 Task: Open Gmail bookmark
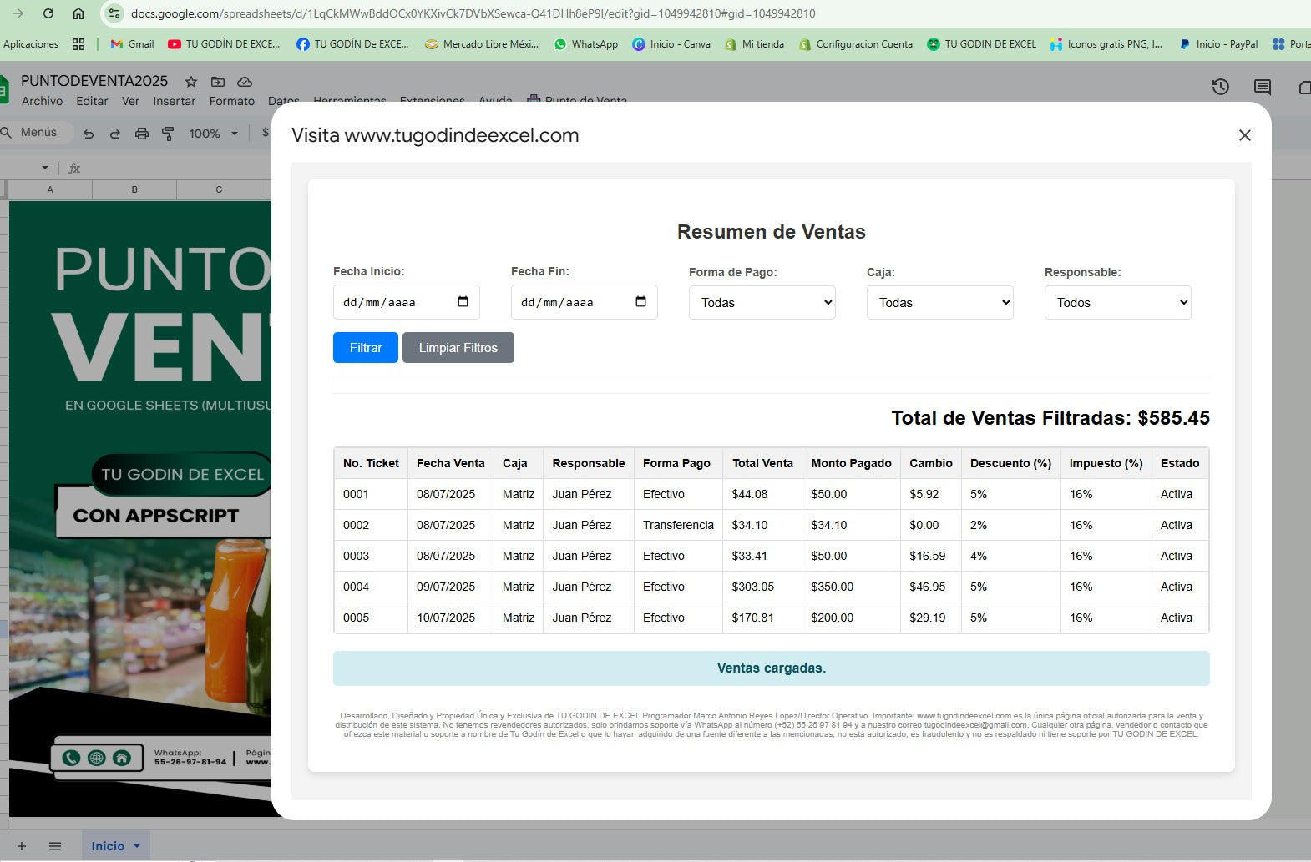pyautogui.click(x=133, y=44)
